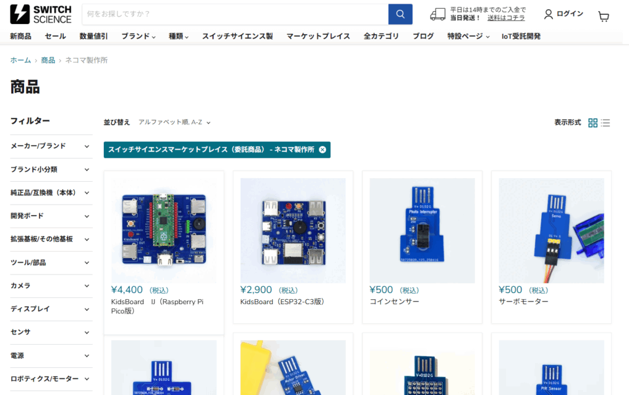
Task: Click the 送料はコチラ link
Action: pyautogui.click(x=506, y=18)
